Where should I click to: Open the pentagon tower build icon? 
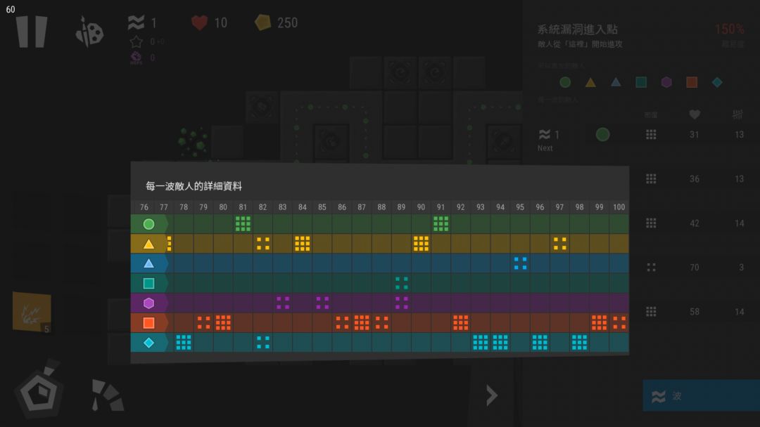coord(39,389)
